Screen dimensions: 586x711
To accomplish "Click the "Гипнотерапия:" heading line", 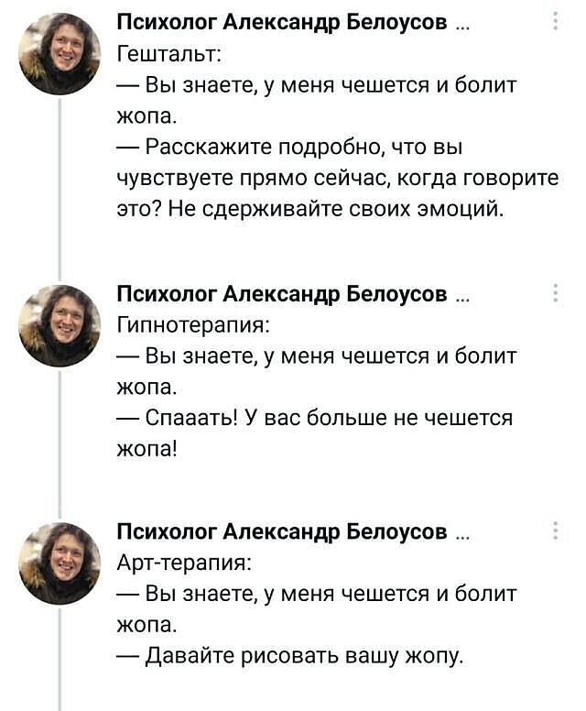I will coord(194,324).
